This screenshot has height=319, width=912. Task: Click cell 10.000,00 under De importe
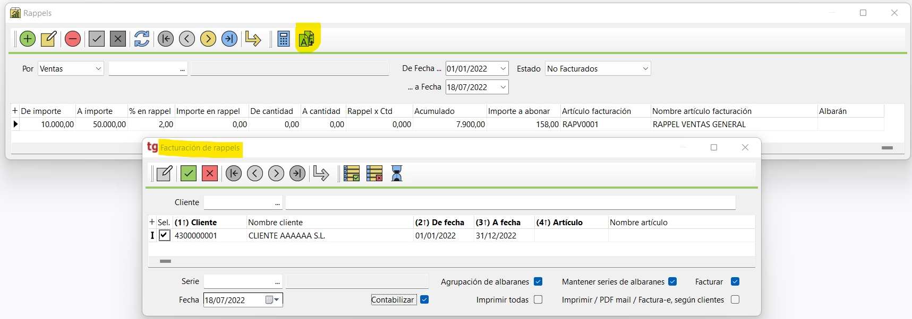click(x=47, y=124)
